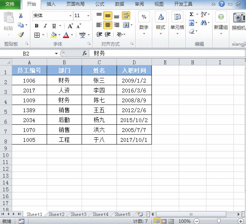Screen dimensions: 246x224
Task: Open the File tab
Action: click(10, 4)
